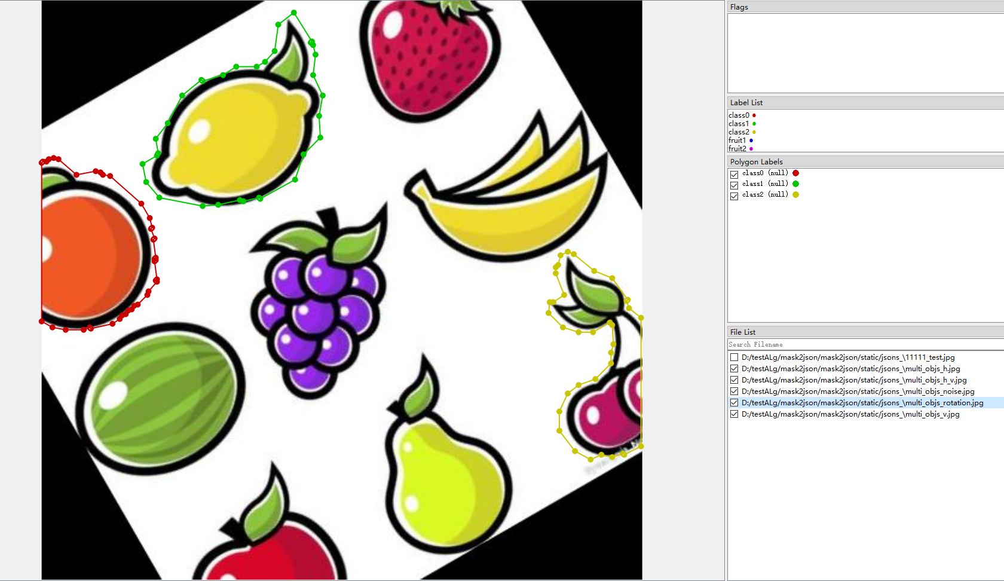
Task: Uncheck class0 polygon visibility checkbox
Action: pyautogui.click(x=734, y=174)
